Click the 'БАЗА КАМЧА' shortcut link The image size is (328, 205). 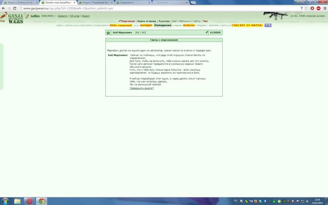[x=86, y=25]
